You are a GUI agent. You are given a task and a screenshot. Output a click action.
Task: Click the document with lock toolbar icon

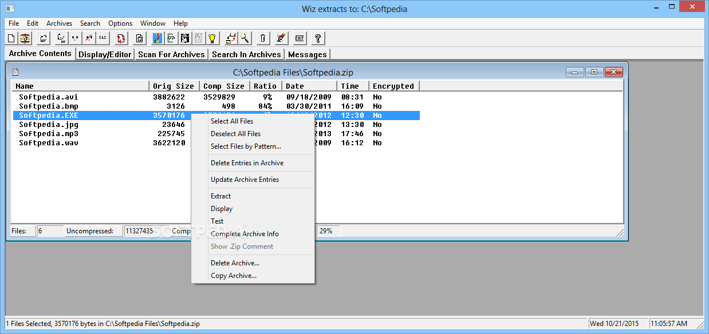tap(139, 38)
